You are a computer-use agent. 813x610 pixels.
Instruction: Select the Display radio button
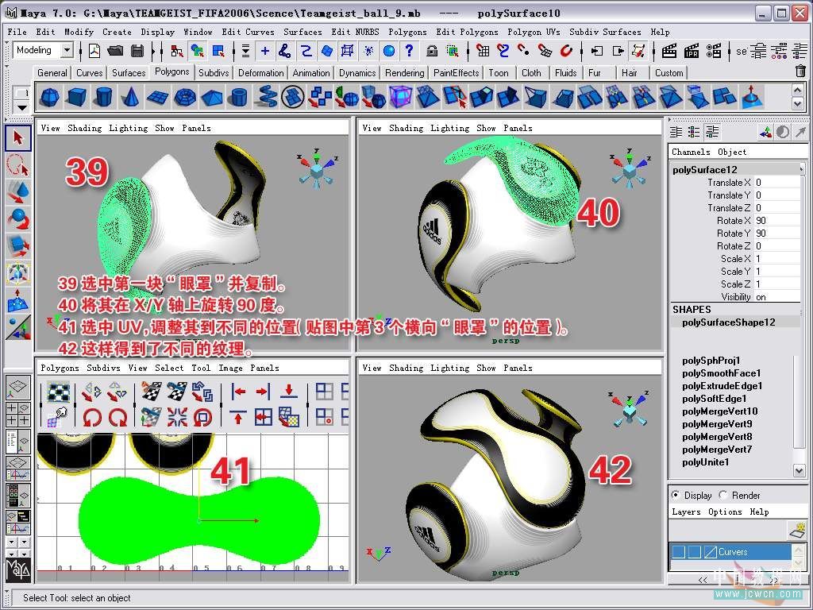676,495
